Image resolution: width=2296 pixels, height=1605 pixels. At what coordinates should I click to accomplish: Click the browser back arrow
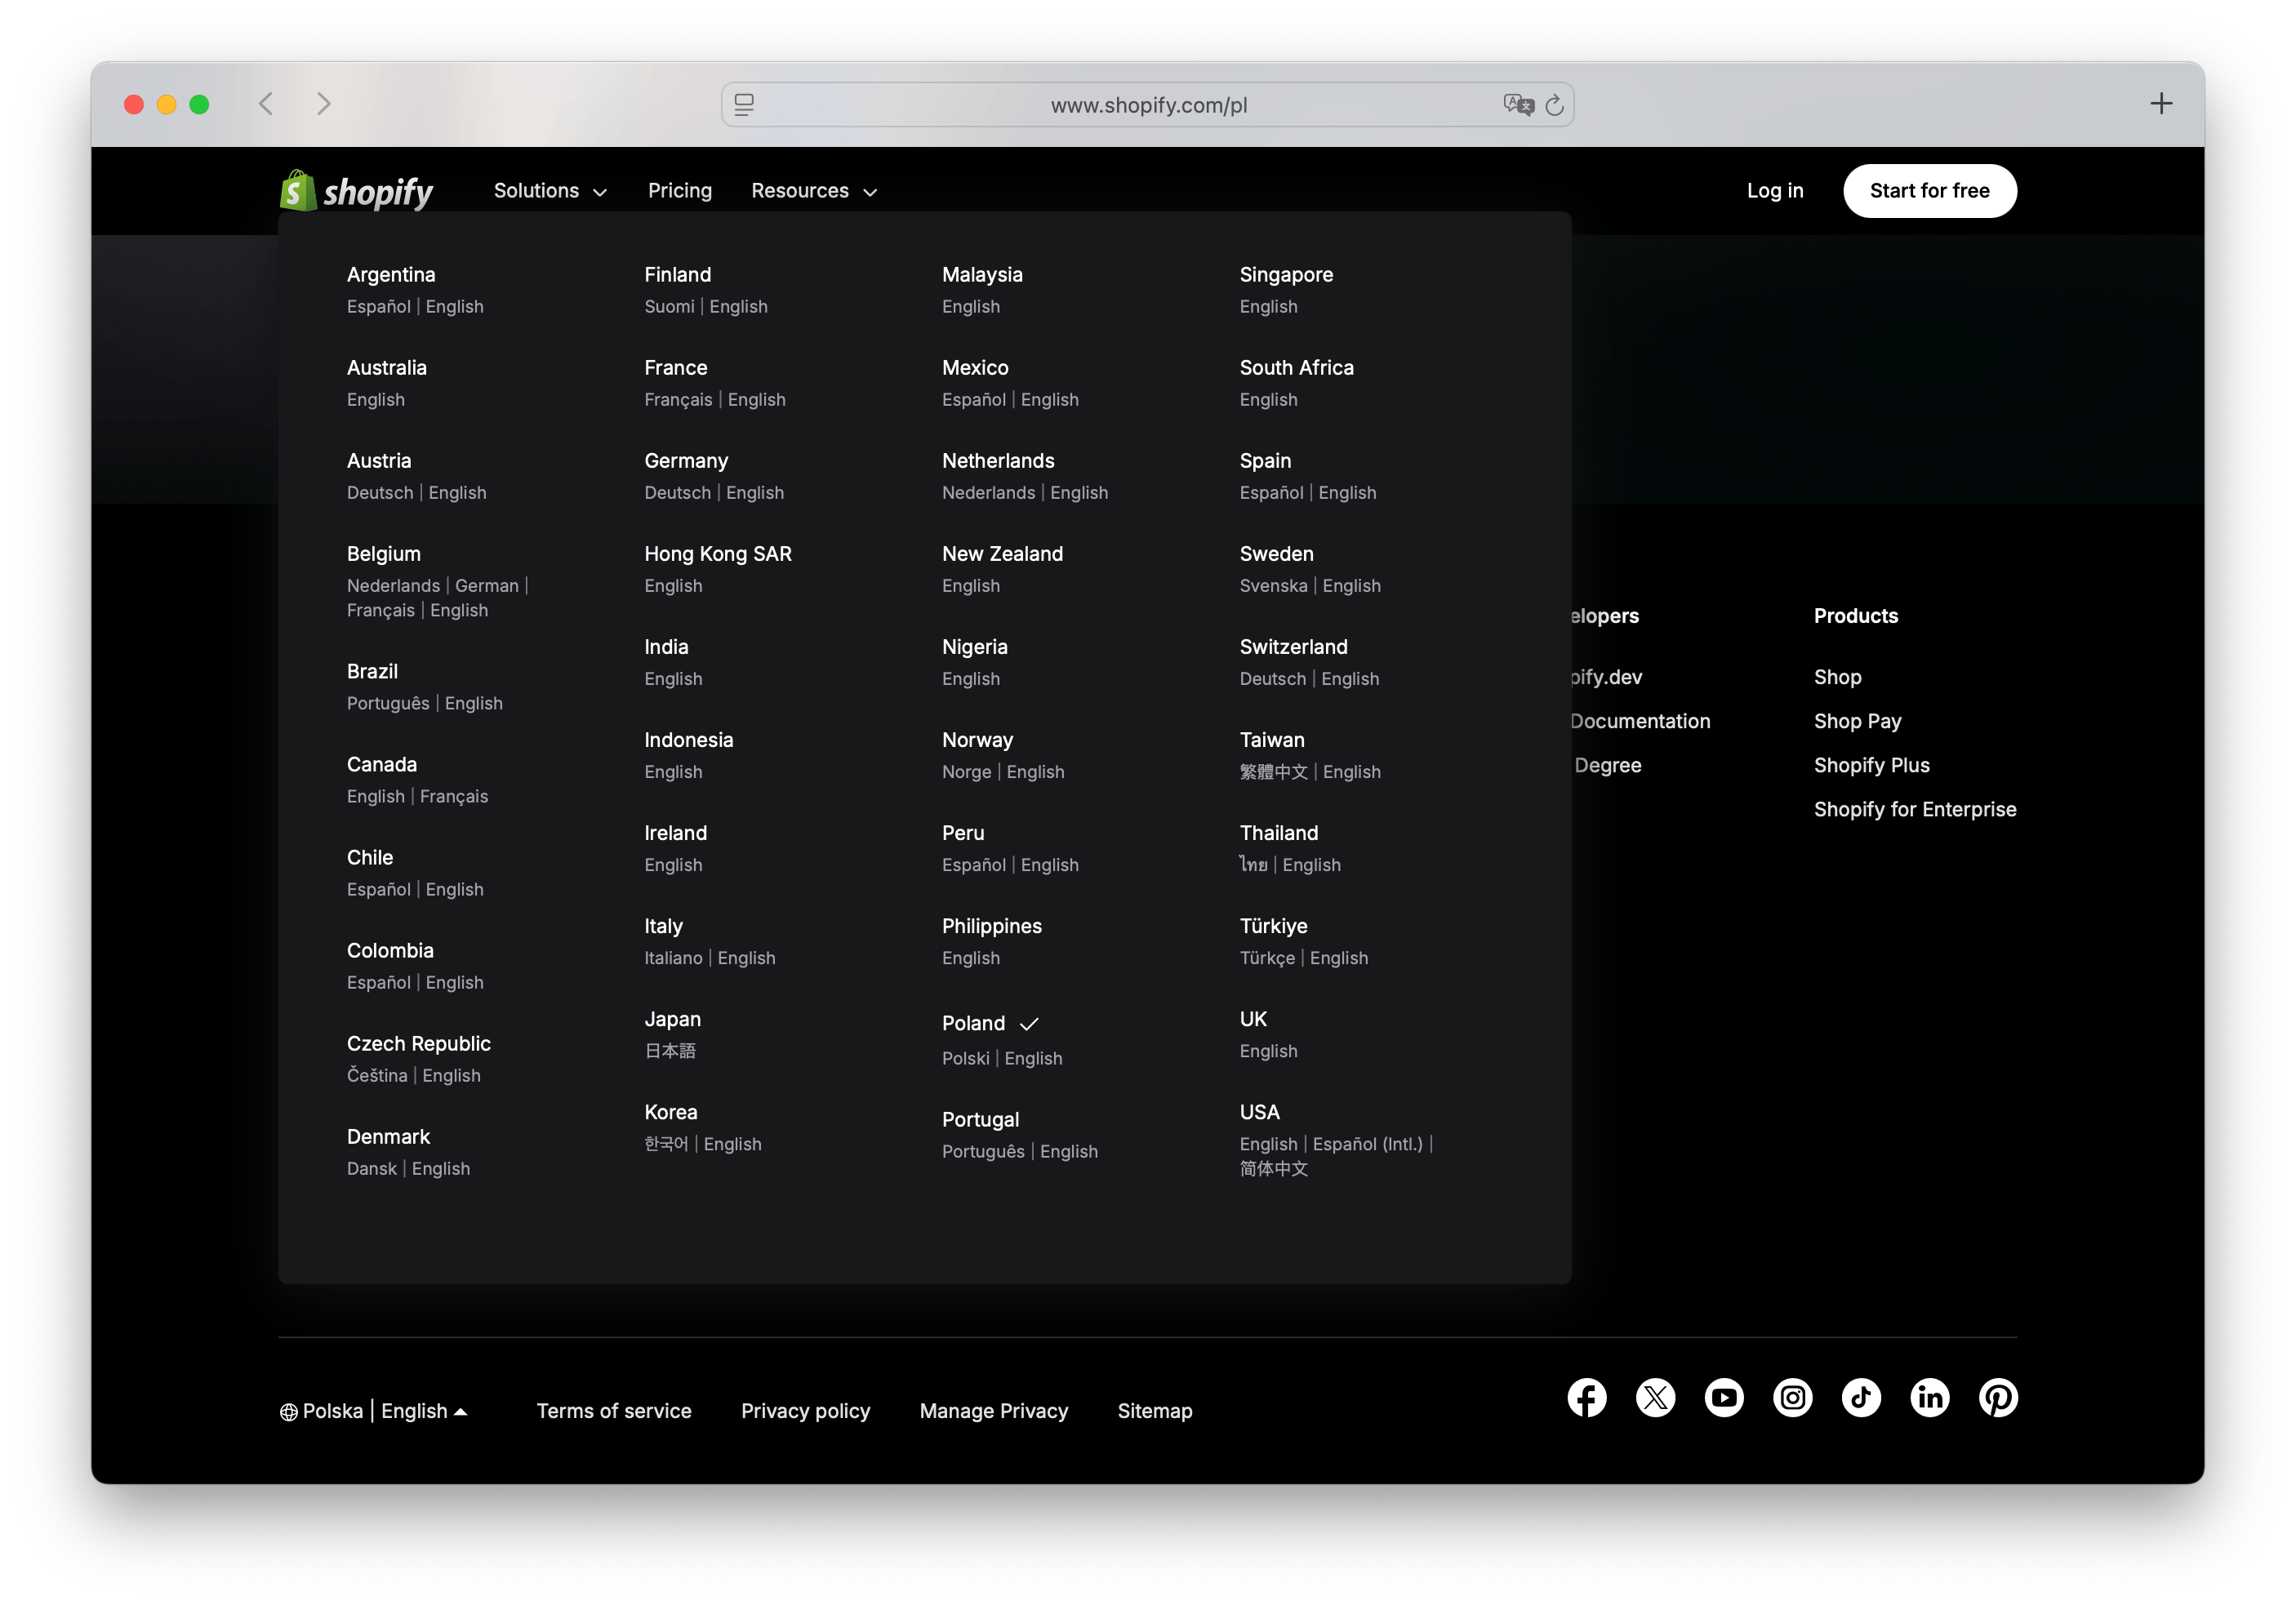(266, 104)
